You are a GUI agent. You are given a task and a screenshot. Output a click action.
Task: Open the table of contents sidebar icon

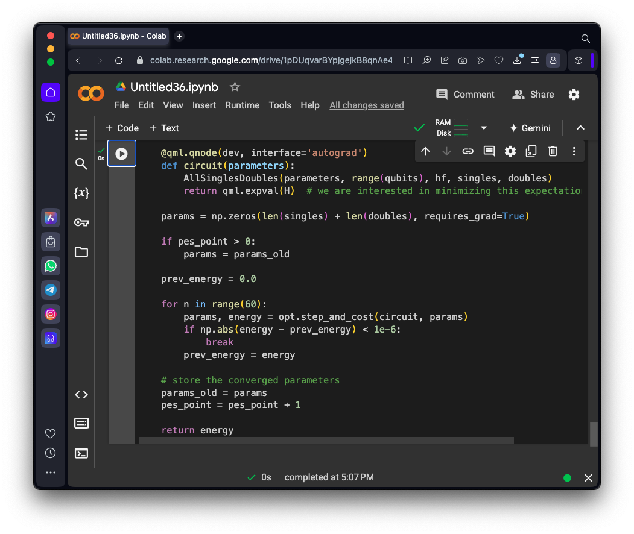click(81, 135)
